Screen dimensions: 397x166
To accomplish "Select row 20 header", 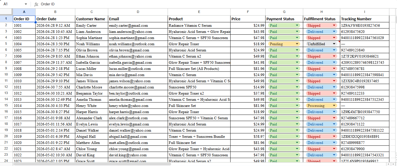I will (6, 136).
